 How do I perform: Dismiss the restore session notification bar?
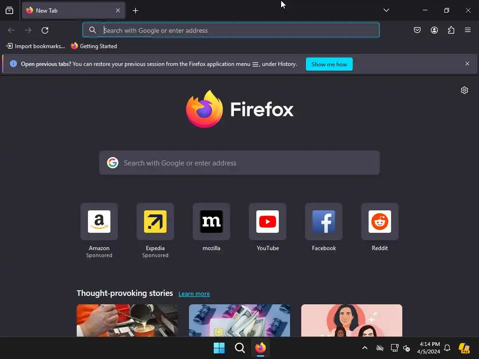tap(467, 64)
